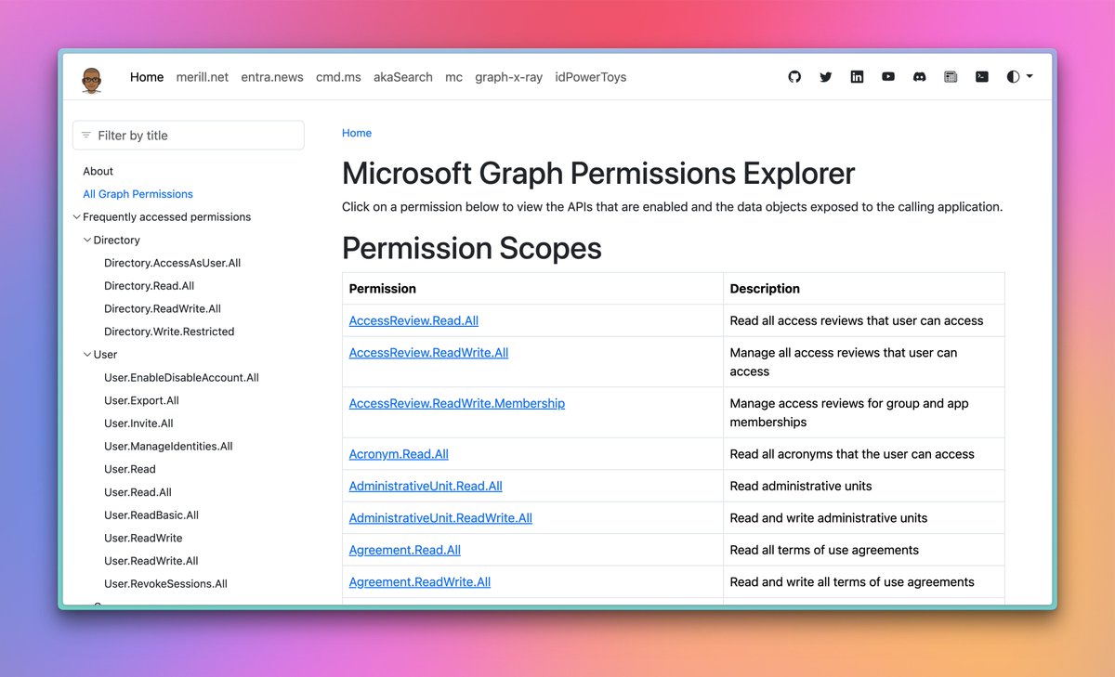Image resolution: width=1115 pixels, height=677 pixels.
Task: Click the newspaper icon in the navbar
Action: click(x=951, y=77)
